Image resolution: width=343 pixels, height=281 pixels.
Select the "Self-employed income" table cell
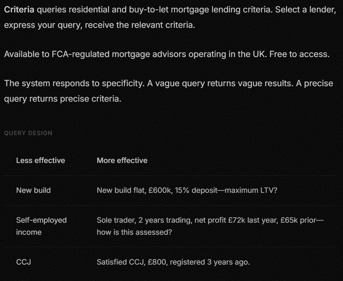(x=41, y=226)
